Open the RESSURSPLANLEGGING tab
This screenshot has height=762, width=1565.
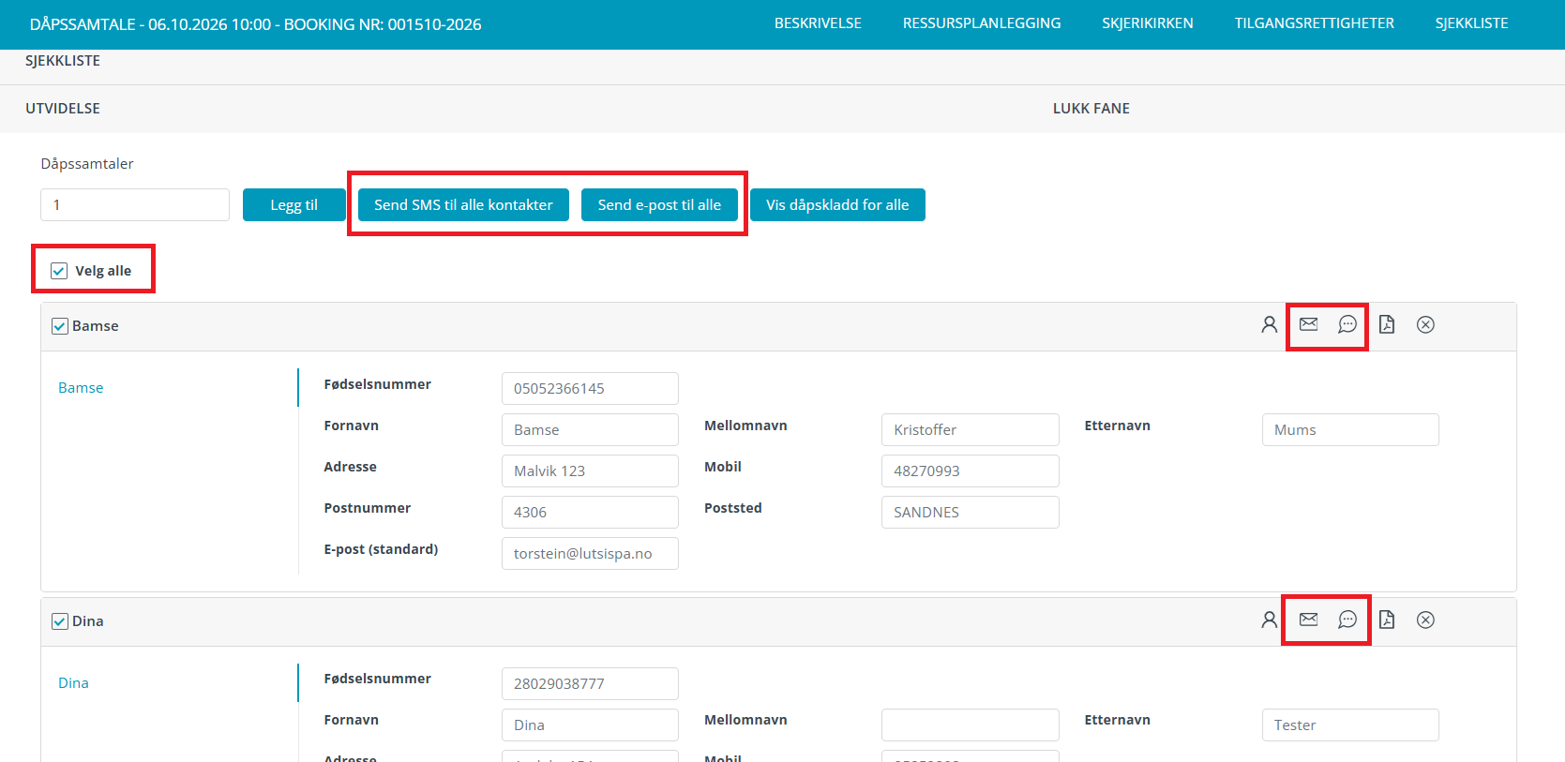[x=982, y=23]
